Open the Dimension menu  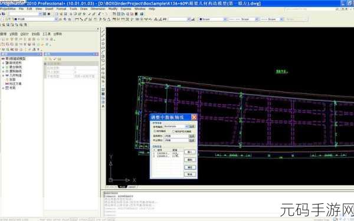[x=98, y=9]
